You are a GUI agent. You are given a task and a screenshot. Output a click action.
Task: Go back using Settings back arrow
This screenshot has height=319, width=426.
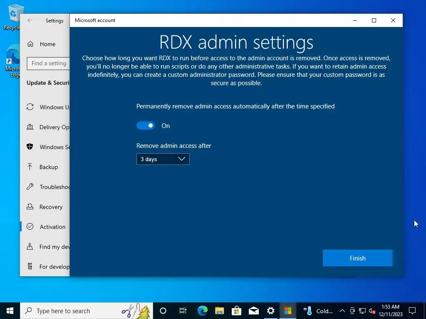pyautogui.click(x=30, y=20)
